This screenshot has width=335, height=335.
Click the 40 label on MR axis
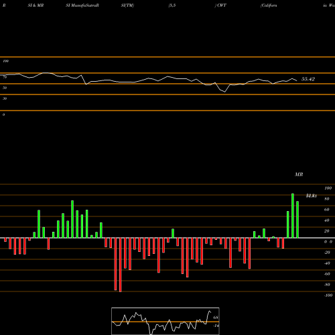[x=327, y=220]
